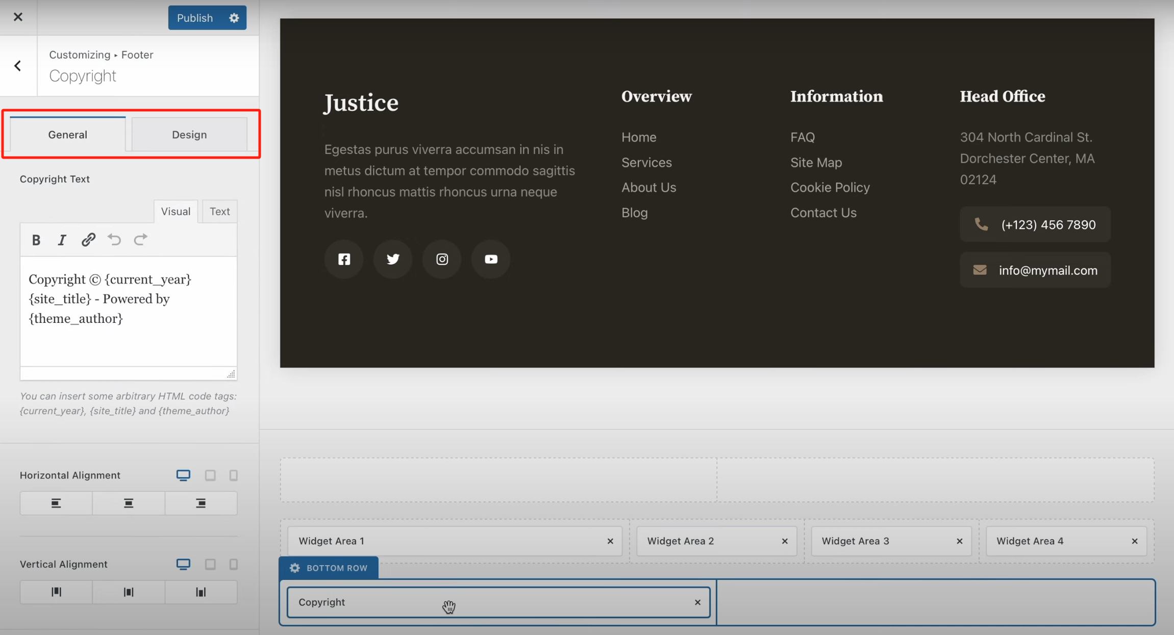Select desktop view for Horizontal Alignment
The image size is (1174, 635).
pos(183,475)
